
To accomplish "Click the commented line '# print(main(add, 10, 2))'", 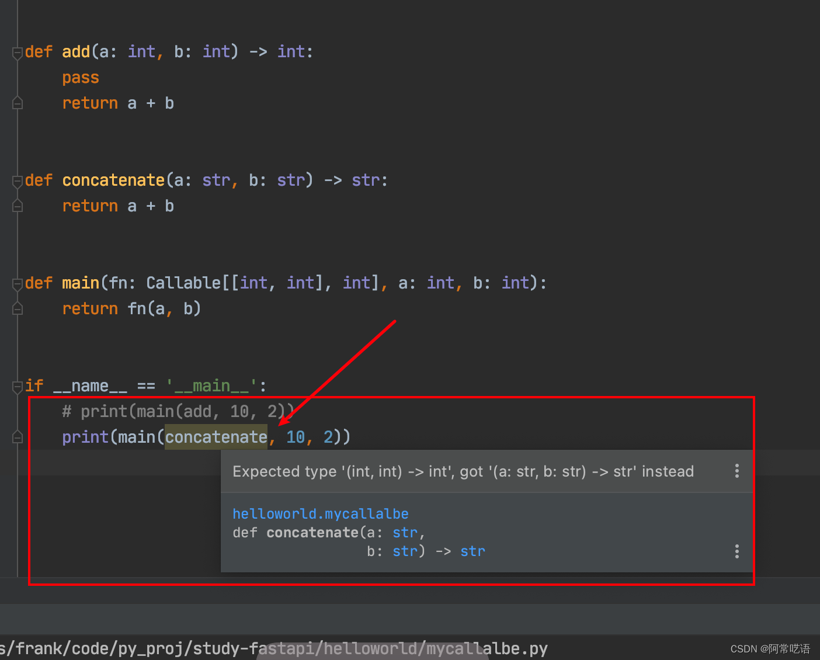I will [178, 411].
